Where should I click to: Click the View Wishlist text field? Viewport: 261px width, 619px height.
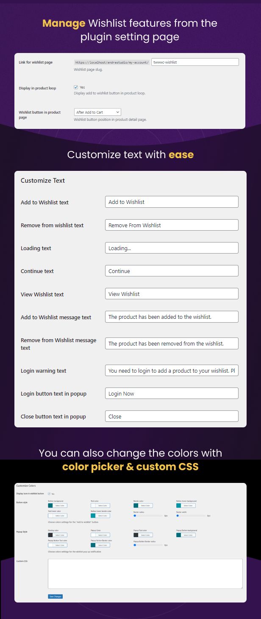click(x=172, y=294)
